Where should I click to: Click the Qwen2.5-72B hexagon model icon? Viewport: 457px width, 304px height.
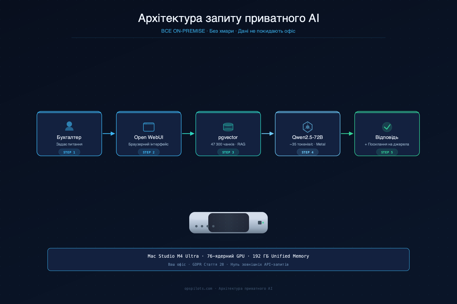tap(308, 127)
